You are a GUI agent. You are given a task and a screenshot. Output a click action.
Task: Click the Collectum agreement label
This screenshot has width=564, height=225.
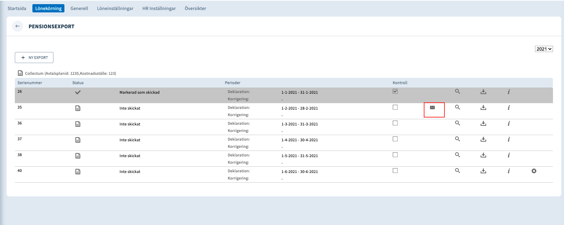pos(71,73)
